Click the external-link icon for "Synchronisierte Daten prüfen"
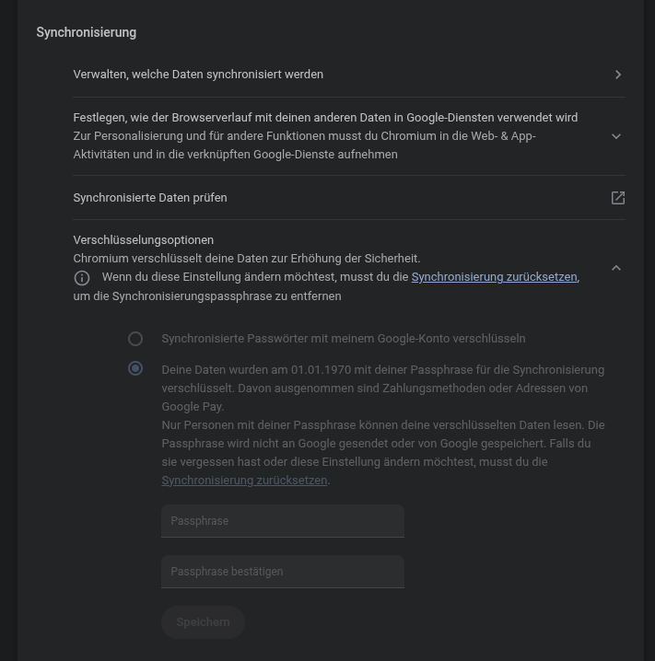 pos(618,198)
